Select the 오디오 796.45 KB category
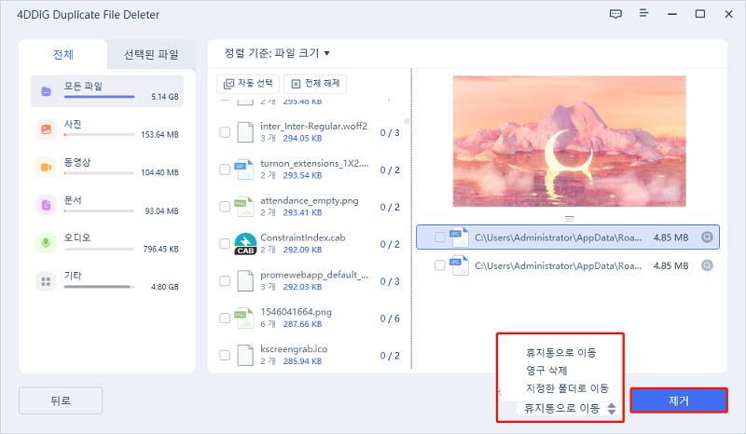Viewport: 746px width, 434px height. [107, 243]
